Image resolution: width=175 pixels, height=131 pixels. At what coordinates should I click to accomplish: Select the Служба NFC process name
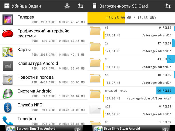(30, 105)
